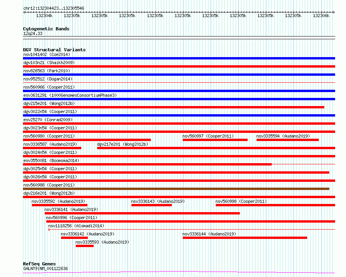Open nsv3336144 (Audano2019) variant
The width and height of the screenshot is (346, 277).
(x=210, y=234)
